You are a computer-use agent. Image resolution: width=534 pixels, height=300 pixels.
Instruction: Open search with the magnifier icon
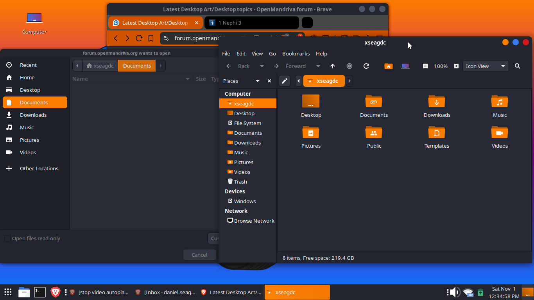518,66
